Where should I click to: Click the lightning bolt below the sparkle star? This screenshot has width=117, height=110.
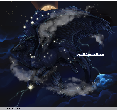pyautogui.click(x=20, y=97)
